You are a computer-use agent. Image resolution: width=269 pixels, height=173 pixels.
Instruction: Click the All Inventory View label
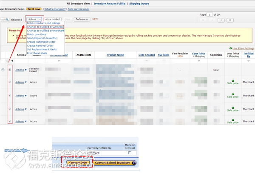pos(78,3)
